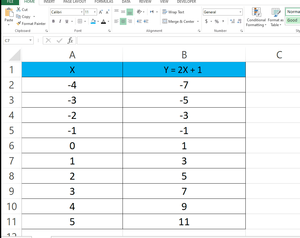Open the Fill Color swatch picker

pyautogui.click(x=98, y=22)
